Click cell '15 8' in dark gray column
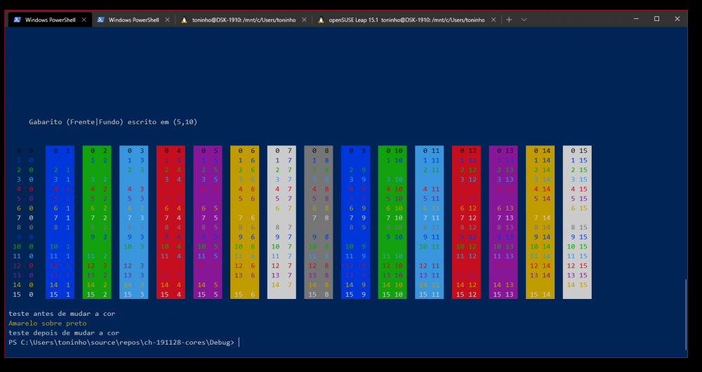This screenshot has width=702, height=372. [x=318, y=295]
